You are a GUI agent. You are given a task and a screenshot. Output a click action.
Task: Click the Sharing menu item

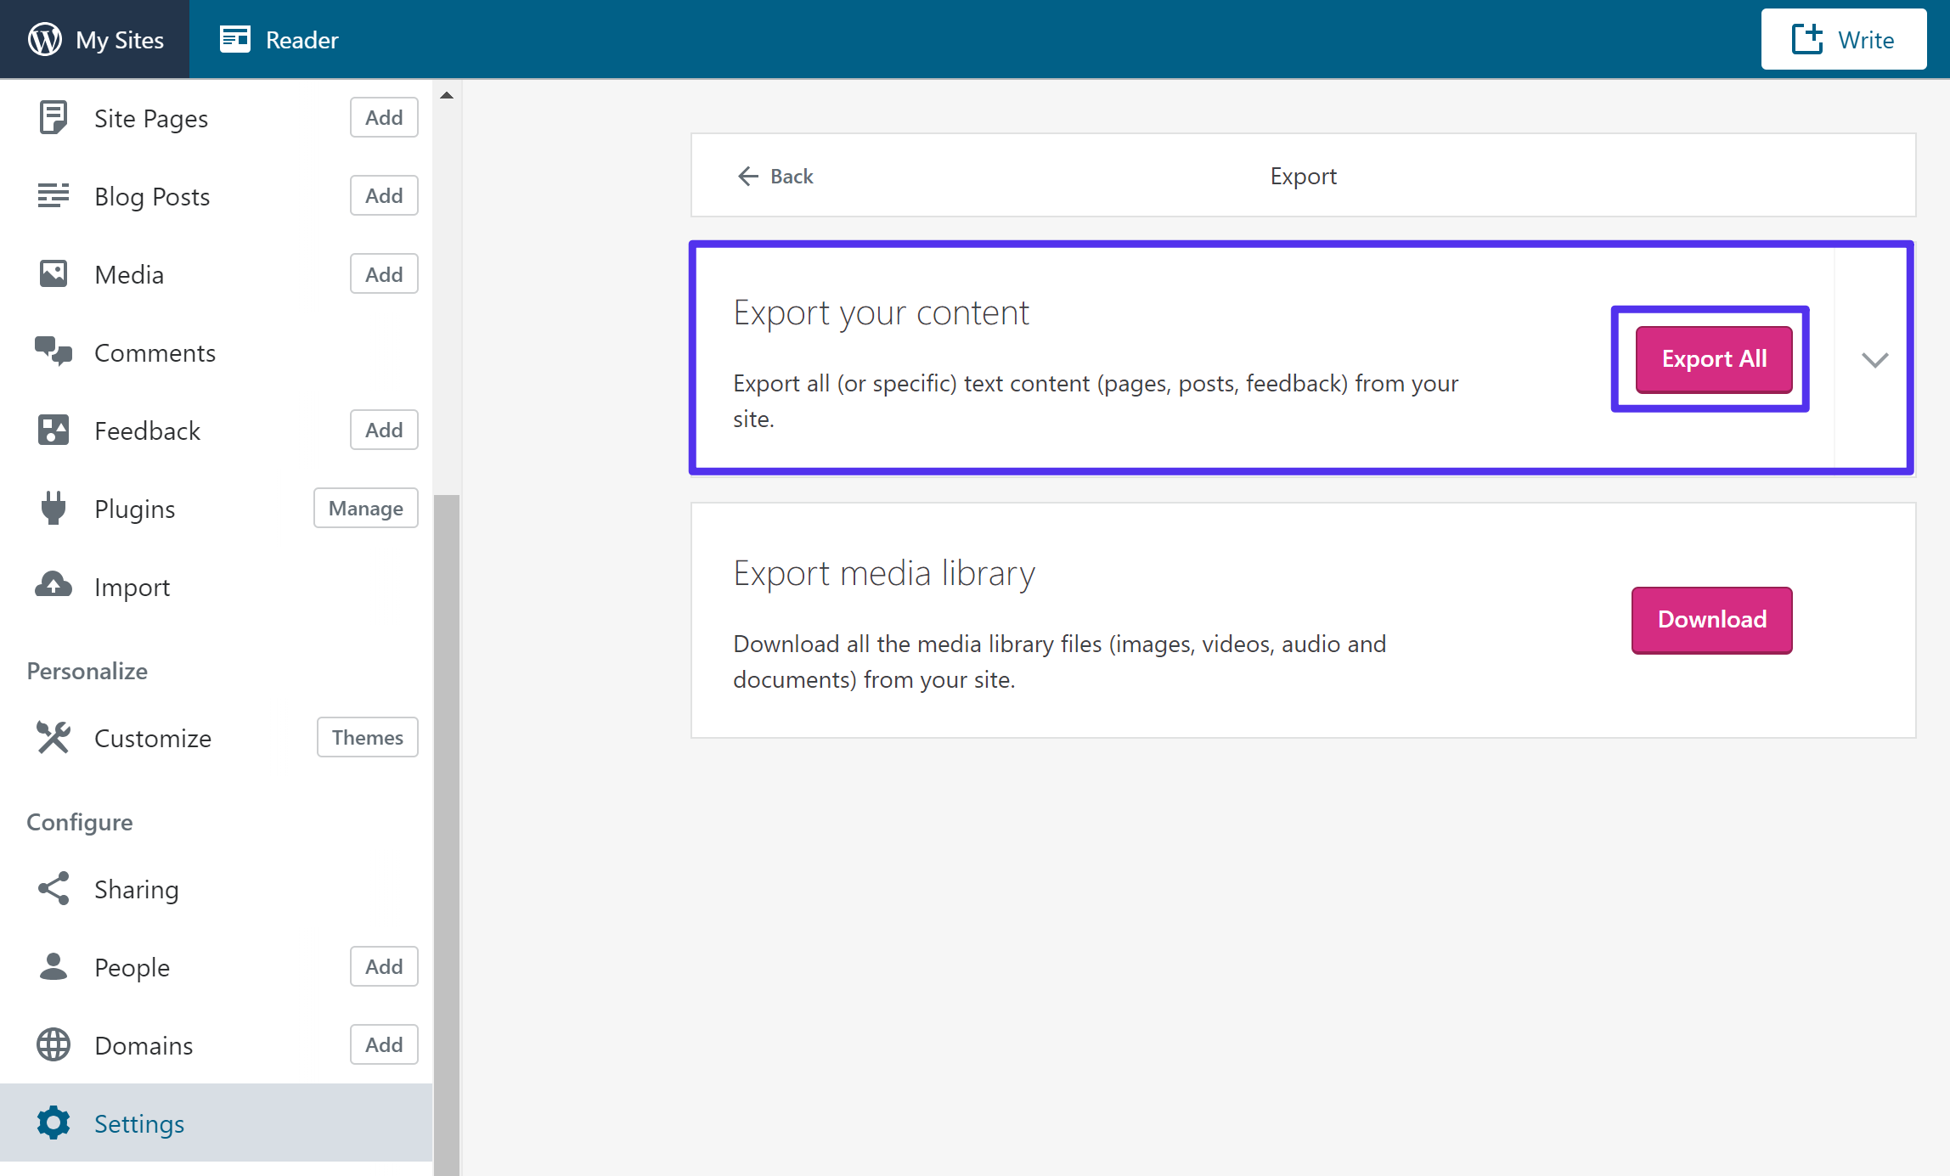137,889
